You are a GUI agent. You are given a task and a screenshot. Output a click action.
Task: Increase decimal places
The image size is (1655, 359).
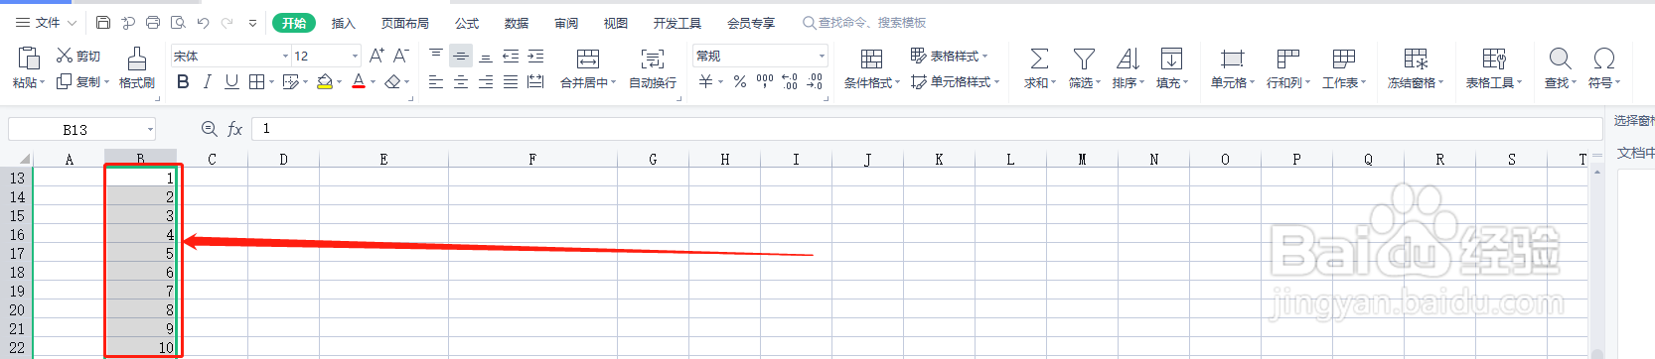coord(790,81)
